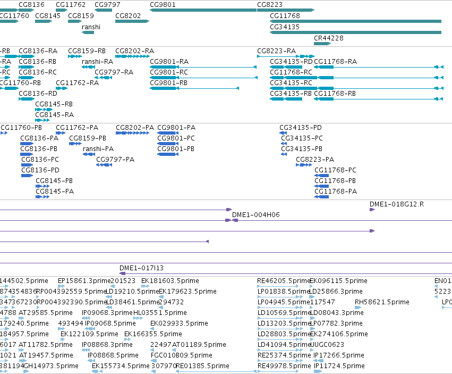Image resolution: width=452 pixels, height=374 pixels.
Task: Click transcript CG34135-RD label
Action: pos(291,62)
